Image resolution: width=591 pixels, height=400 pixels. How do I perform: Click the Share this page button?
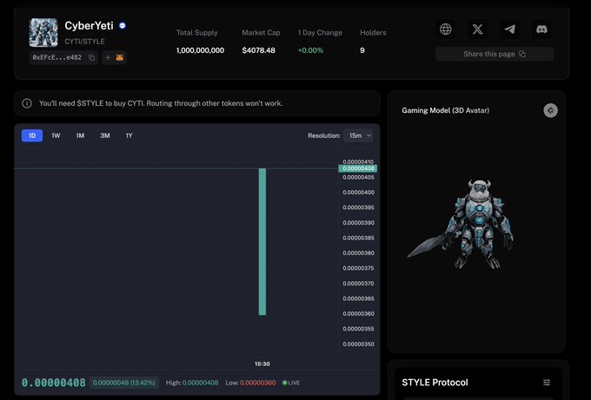(494, 54)
